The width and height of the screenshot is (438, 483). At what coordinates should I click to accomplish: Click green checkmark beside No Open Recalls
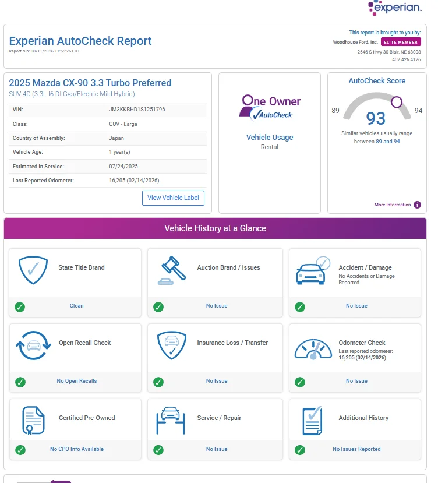(20, 382)
